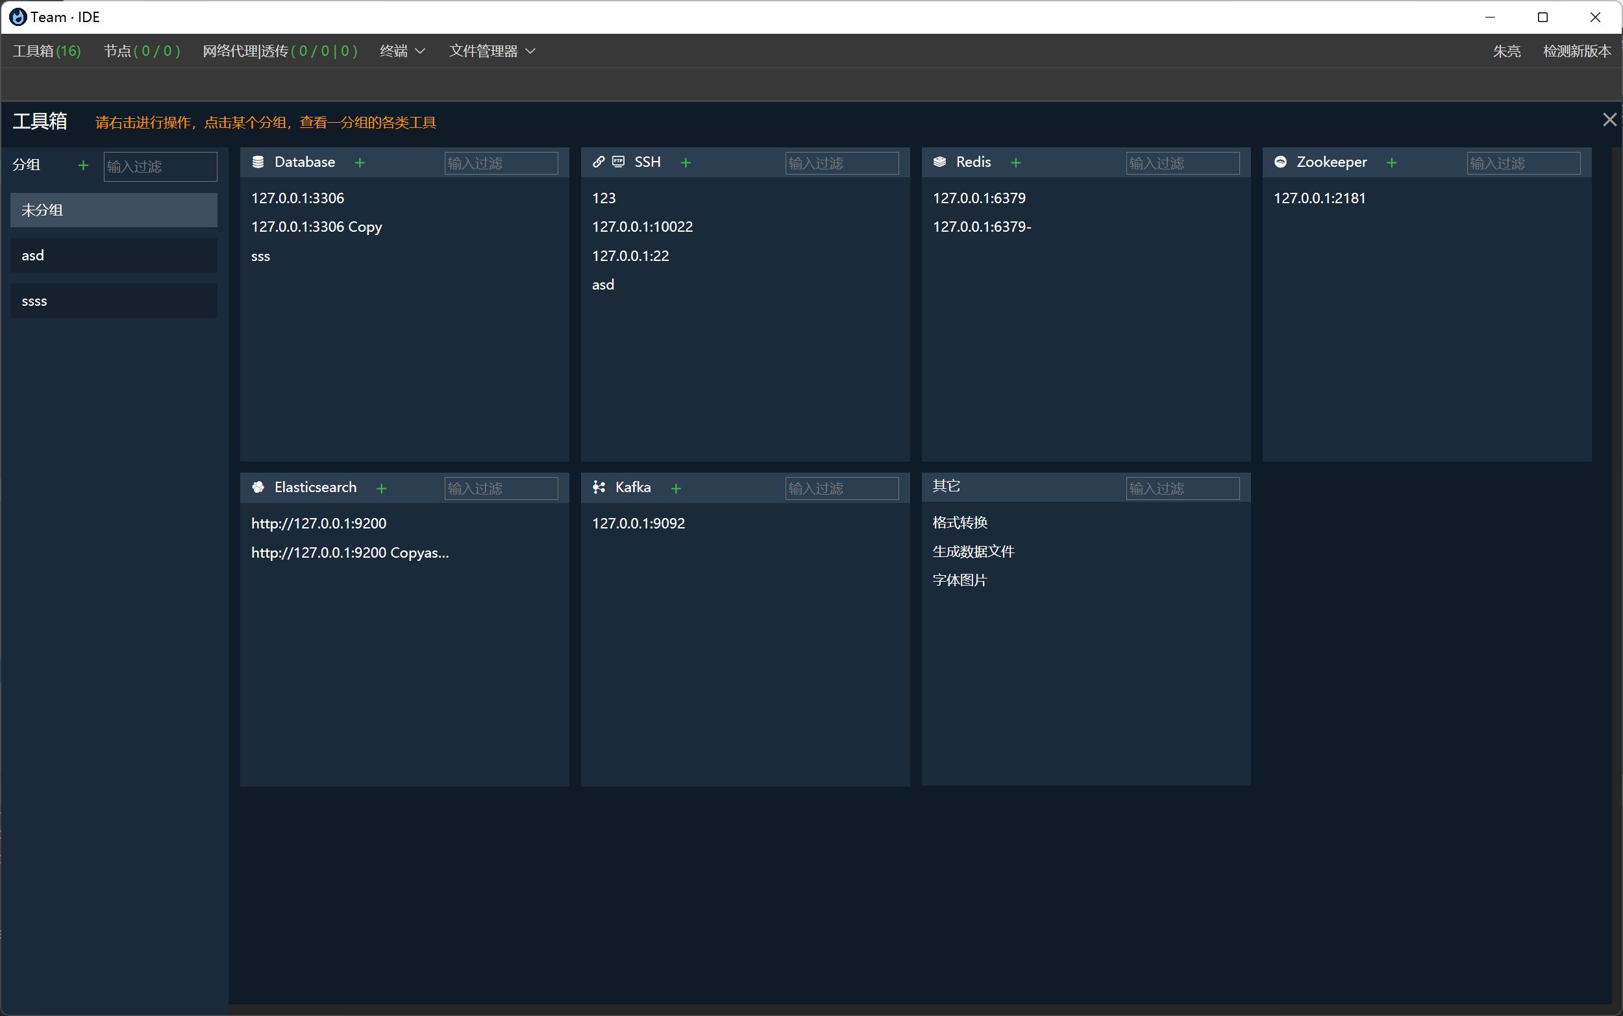
Task: Expand the 文件管理器 dropdown
Action: pyautogui.click(x=491, y=51)
